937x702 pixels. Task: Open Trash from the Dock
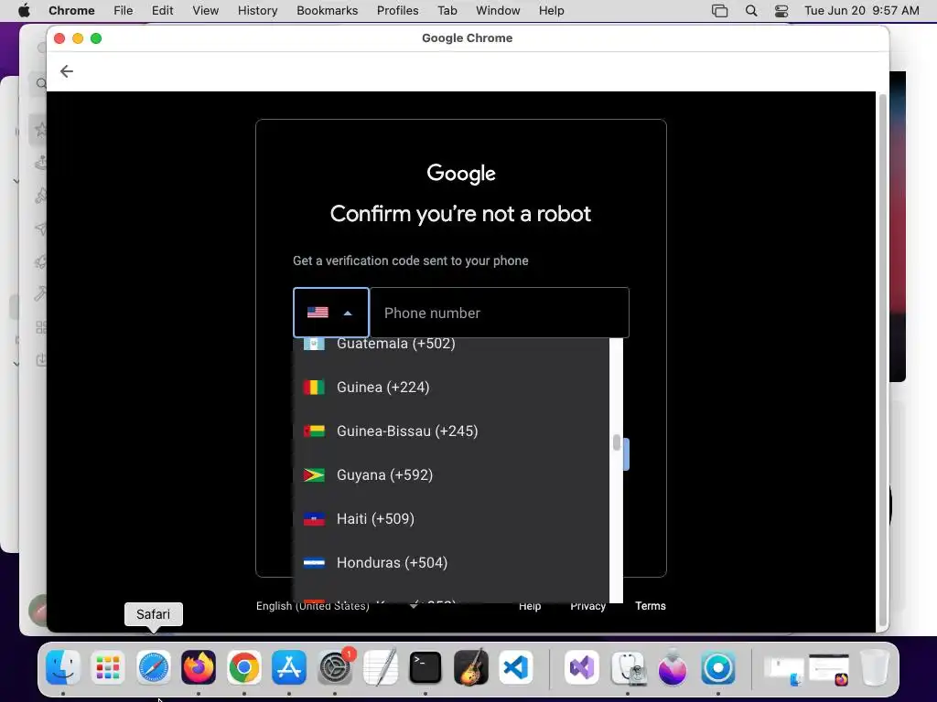coord(874,667)
